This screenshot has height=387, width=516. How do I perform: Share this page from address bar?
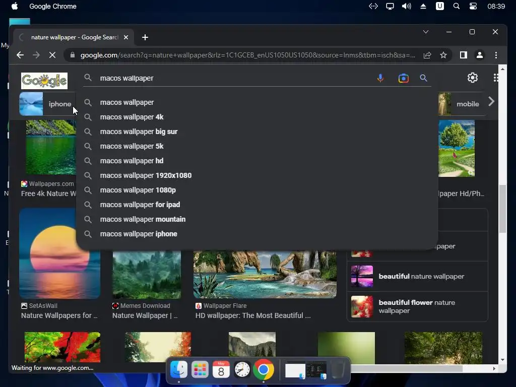coord(427,55)
